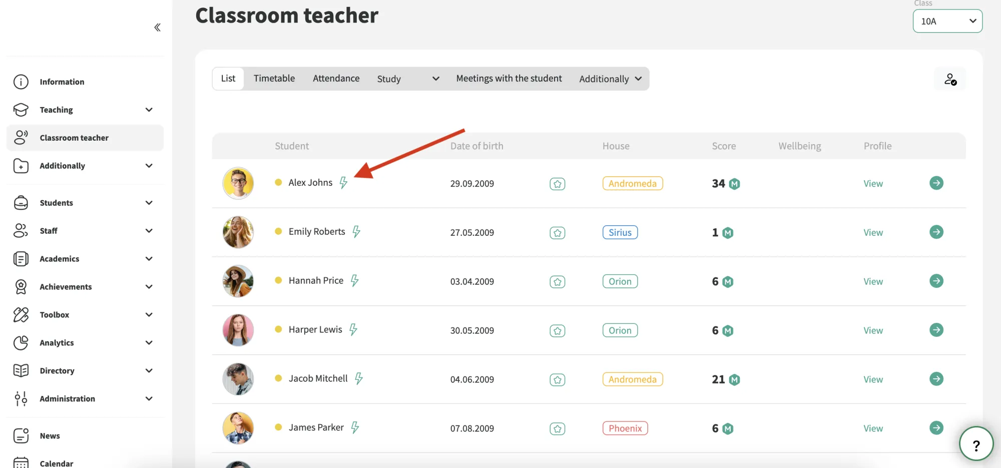Open News in the sidebar

pos(85,436)
